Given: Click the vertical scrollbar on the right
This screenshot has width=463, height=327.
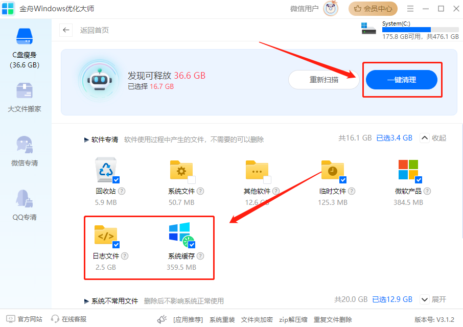Looking at the screenshot, I should pos(461,180).
